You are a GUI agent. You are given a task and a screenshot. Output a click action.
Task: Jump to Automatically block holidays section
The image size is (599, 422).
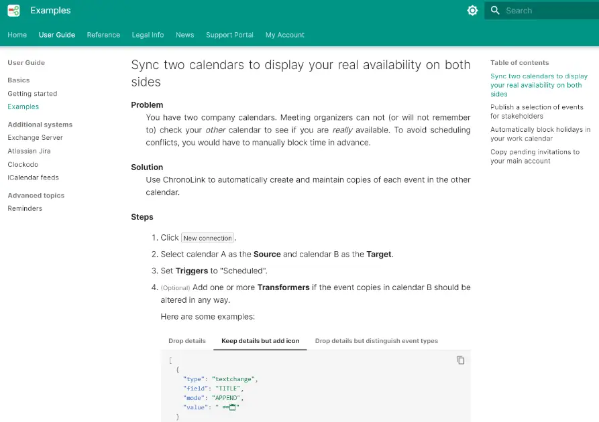(540, 134)
